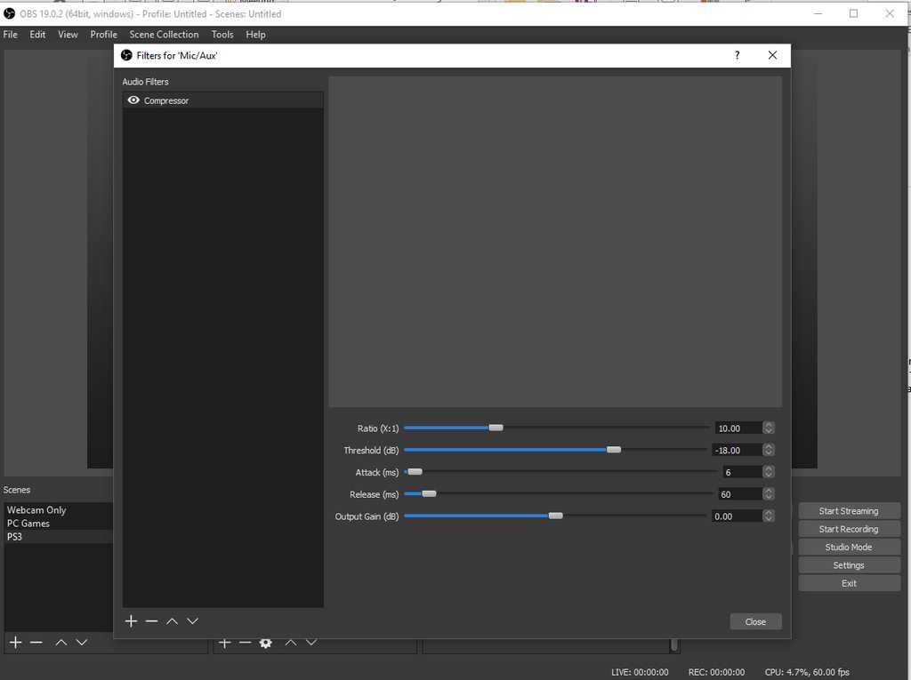The height and width of the screenshot is (680, 911).
Task: Open the Tools menu
Action: pyautogui.click(x=222, y=35)
